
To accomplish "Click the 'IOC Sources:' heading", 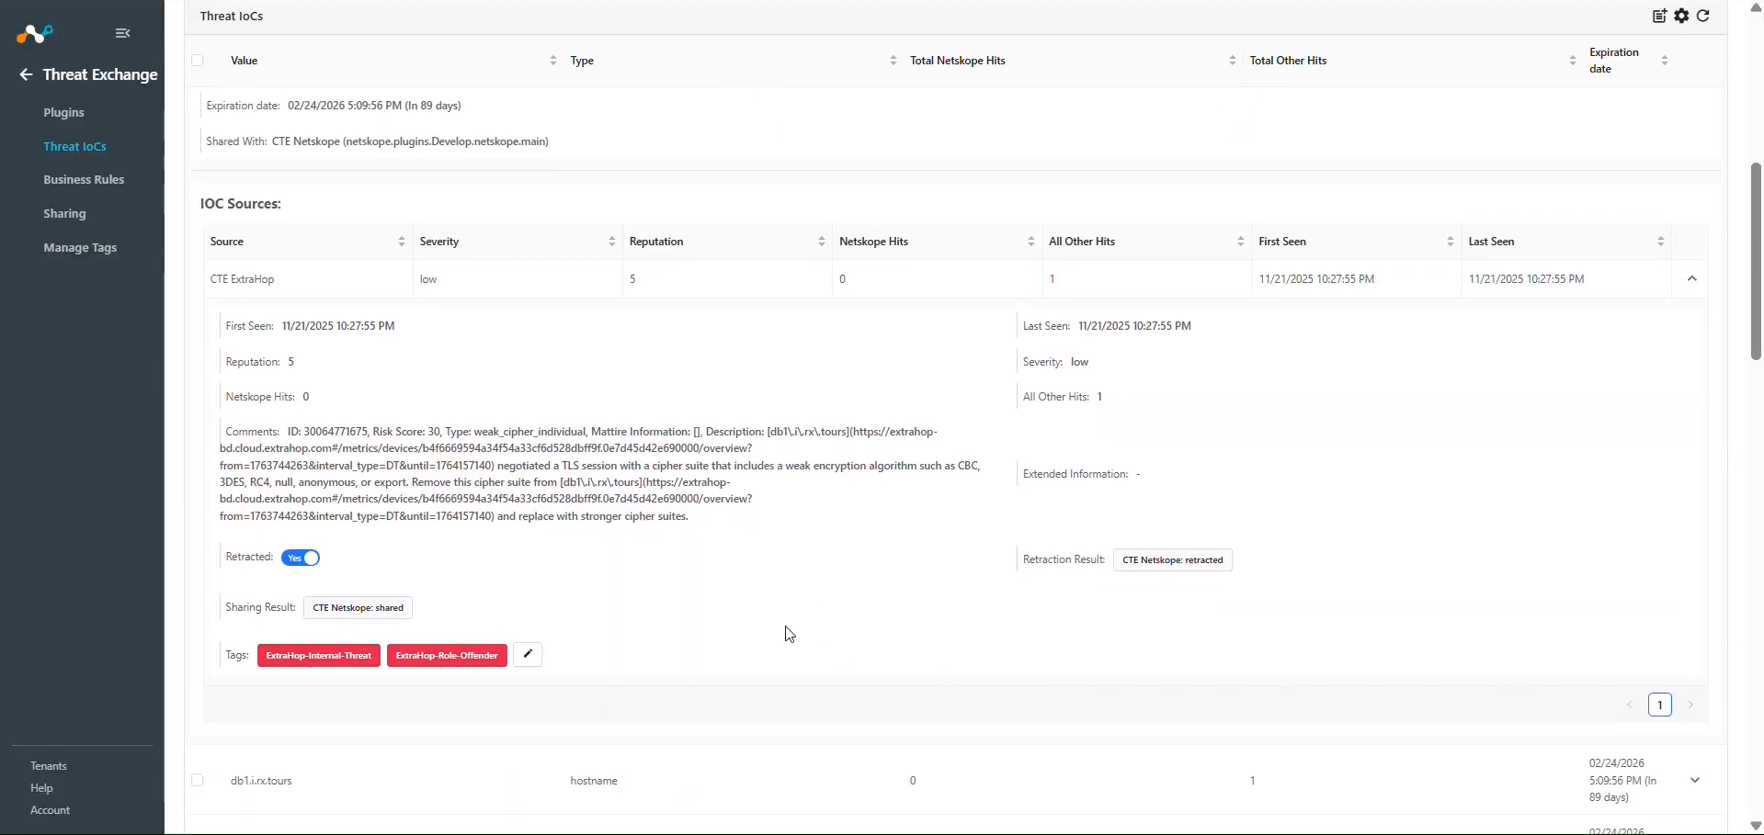I will 241,204.
